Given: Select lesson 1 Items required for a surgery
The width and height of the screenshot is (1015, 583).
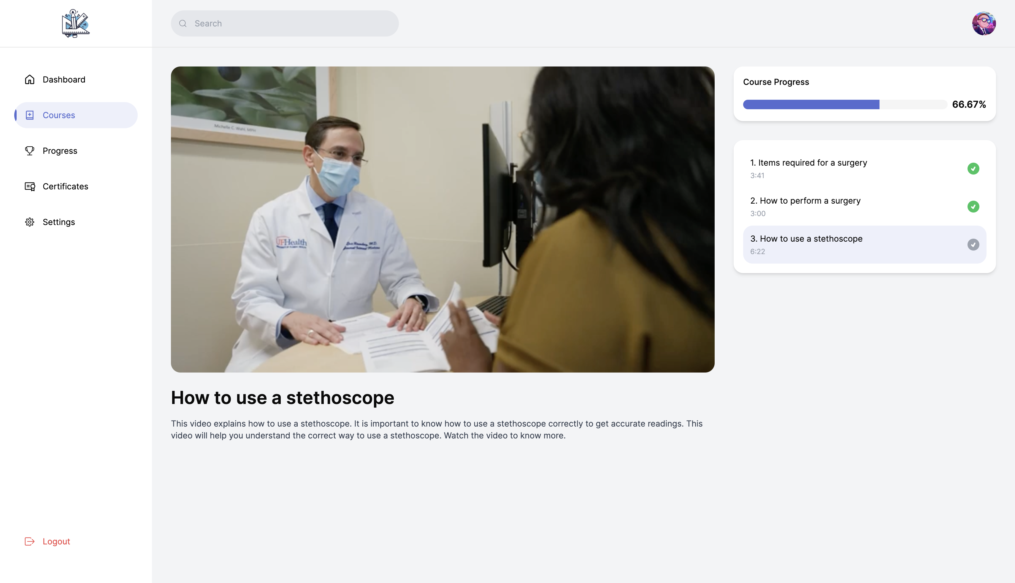Looking at the screenshot, I should pyautogui.click(x=808, y=163).
